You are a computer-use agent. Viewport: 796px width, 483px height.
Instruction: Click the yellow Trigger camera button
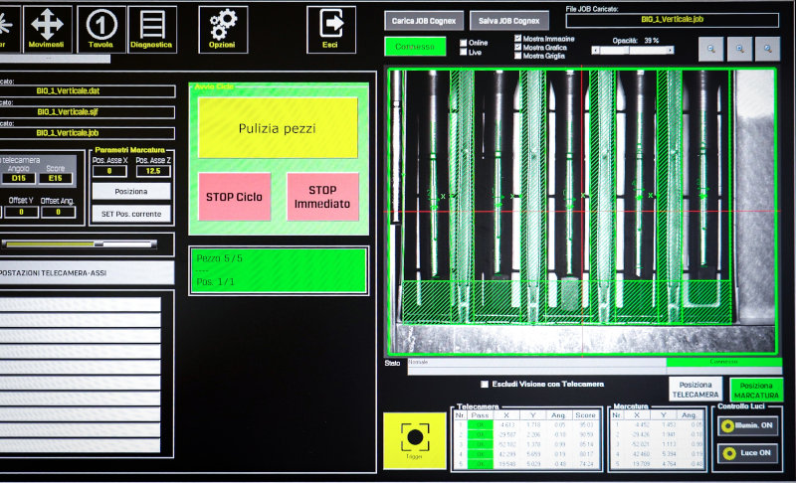coord(414,440)
